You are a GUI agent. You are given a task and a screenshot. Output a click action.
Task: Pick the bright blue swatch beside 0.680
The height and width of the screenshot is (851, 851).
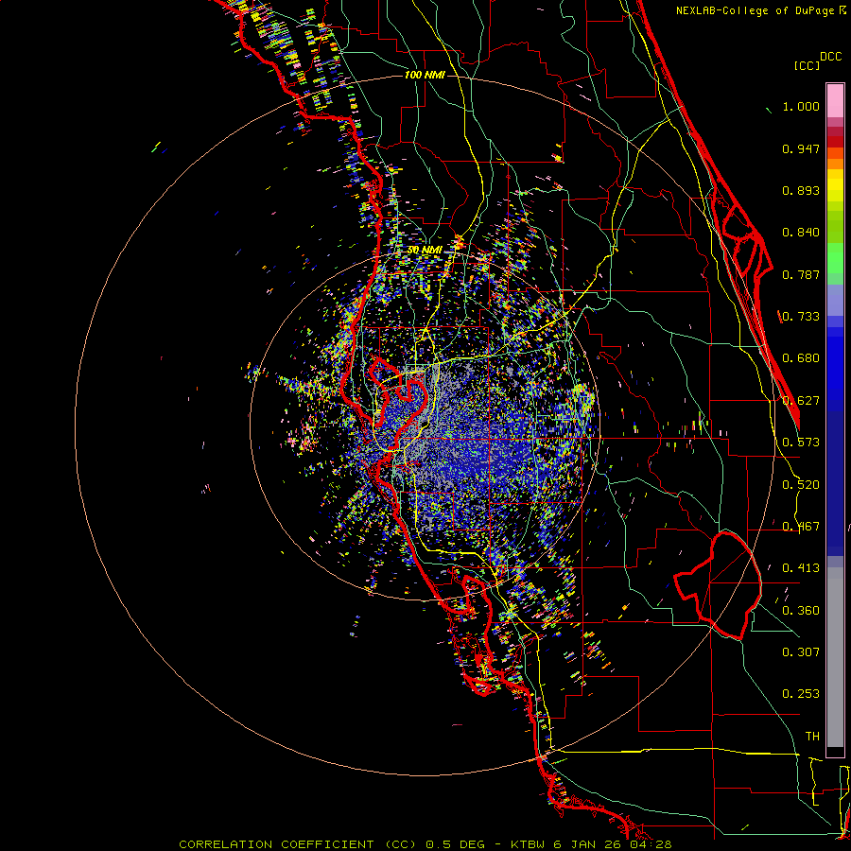coord(835,361)
